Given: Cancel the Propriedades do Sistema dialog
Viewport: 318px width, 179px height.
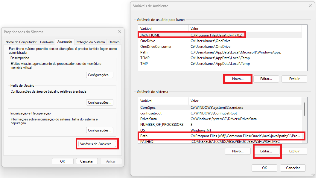Looking at the screenshot, I should click(87, 161).
